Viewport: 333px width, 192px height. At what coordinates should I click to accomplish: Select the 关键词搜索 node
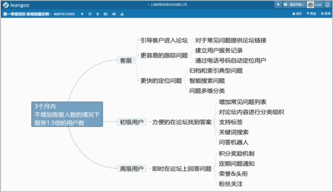[x=234, y=132]
